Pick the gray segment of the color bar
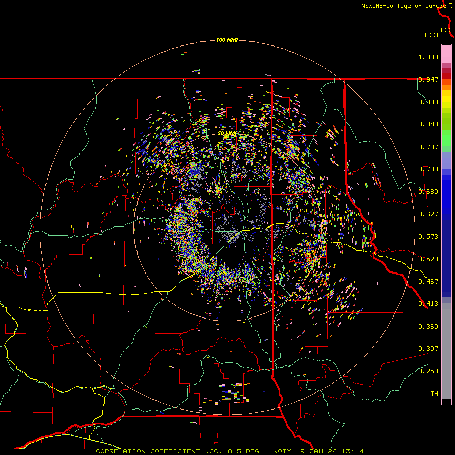This screenshot has width=455, height=455. pyautogui.click(x=446, y=351)
